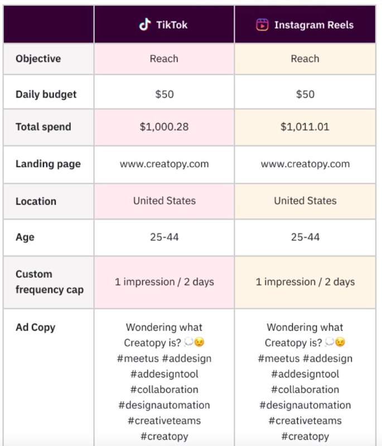Click Instagram total spend $1,011.01

point(305,127)
